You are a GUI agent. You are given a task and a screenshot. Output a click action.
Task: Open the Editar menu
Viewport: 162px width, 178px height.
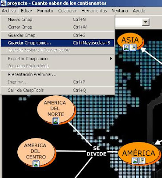click(26, 11)
